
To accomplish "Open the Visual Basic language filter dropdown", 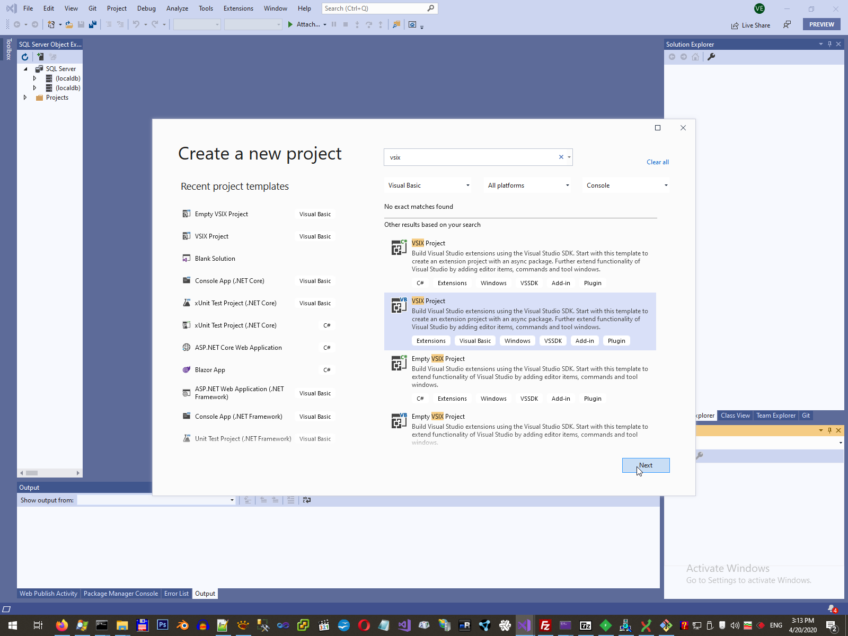I will pyautogui.click(x=428, y=185).
